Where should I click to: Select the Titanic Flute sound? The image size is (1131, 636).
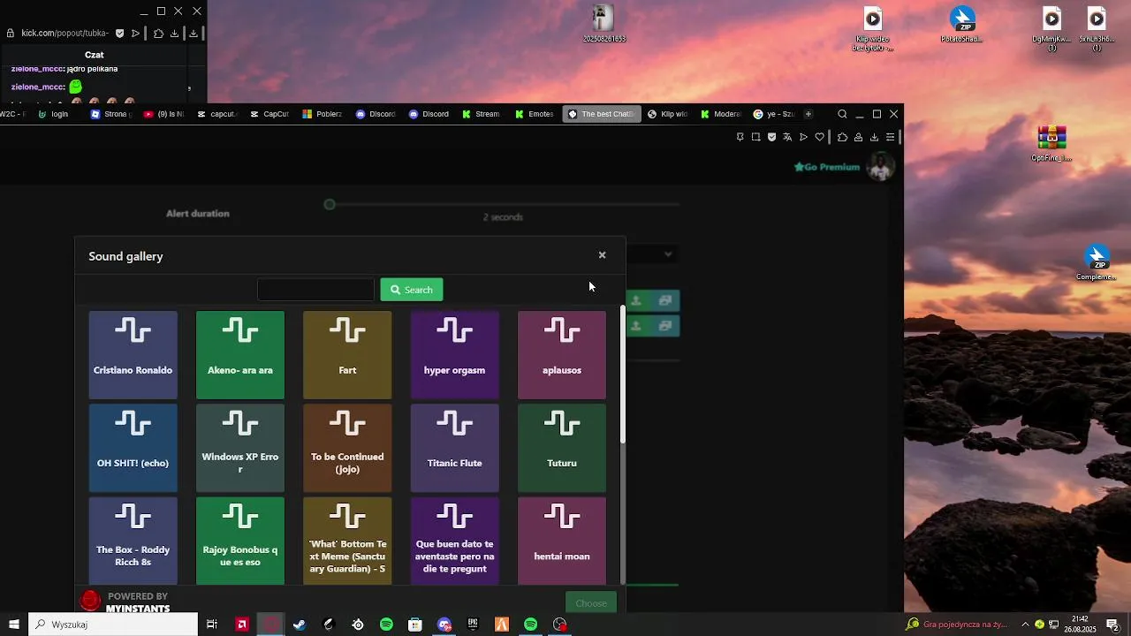pos(454,448)
